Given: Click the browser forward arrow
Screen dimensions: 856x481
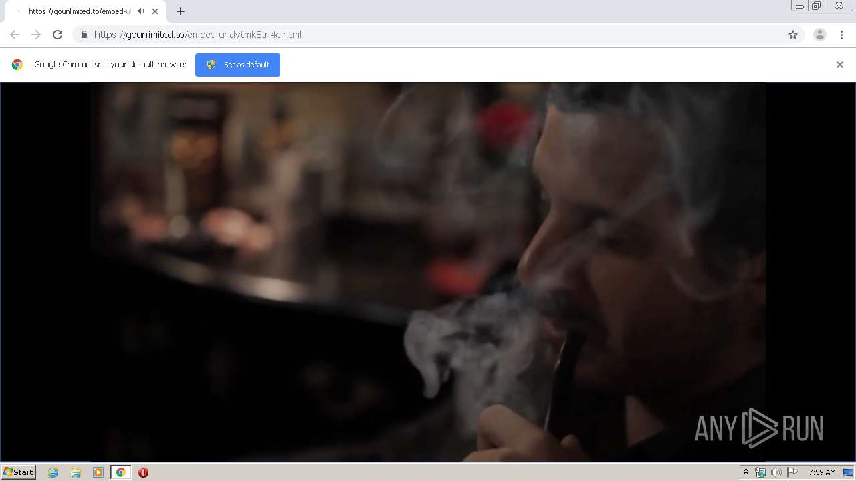Looking at the screenshot, I should [x=36, y=35].
